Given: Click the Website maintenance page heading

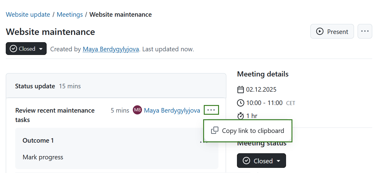Looking at the screenshot, I should coord(50,32).
